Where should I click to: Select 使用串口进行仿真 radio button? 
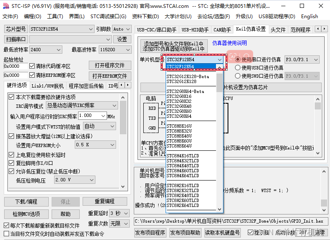(237, 59)
